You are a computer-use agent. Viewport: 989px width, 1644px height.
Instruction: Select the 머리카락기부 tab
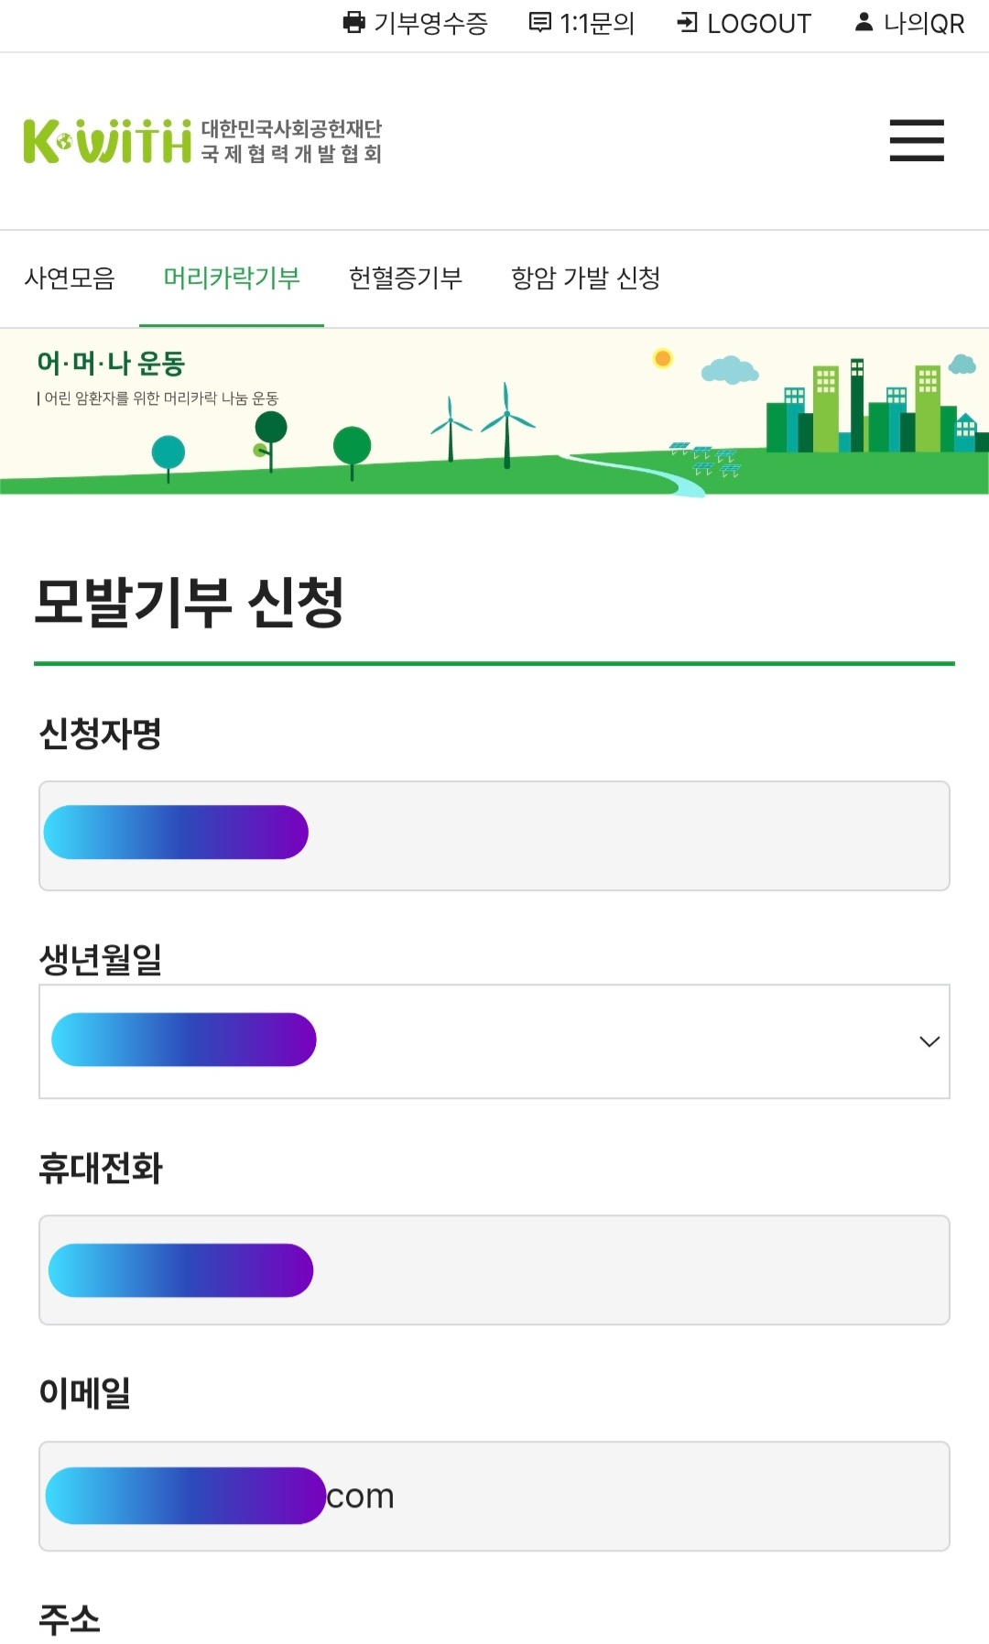[232, 278]
